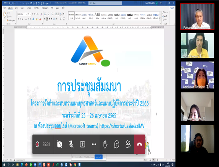Viewport: 219px width, 167px height.
Task: Save document using title bar floppy icon
Action: tap(15, 3)
